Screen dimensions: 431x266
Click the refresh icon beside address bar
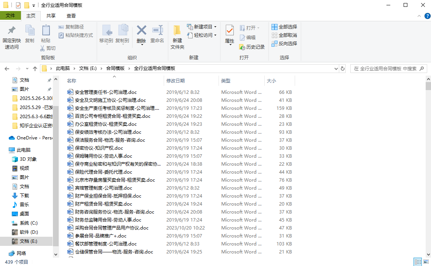tap(343, 68)
